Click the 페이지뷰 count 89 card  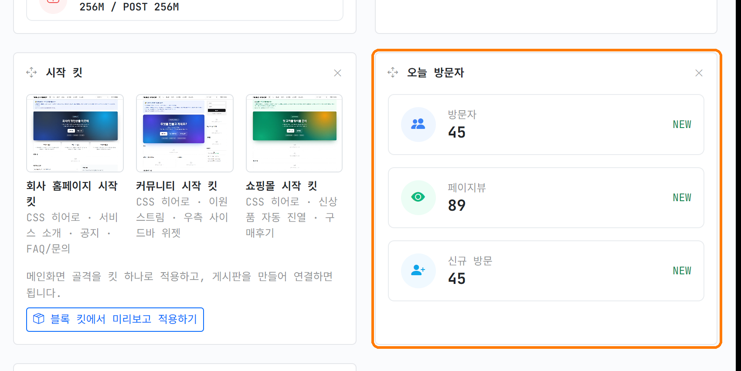[x=546, y=198]
